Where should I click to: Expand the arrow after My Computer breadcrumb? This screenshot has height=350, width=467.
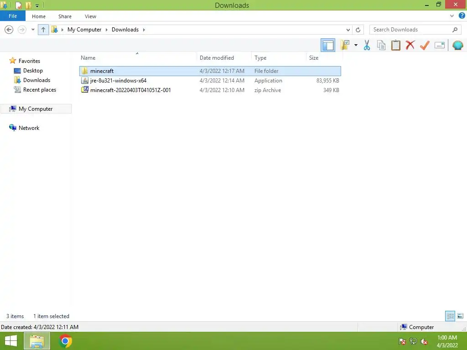(107, 30)
